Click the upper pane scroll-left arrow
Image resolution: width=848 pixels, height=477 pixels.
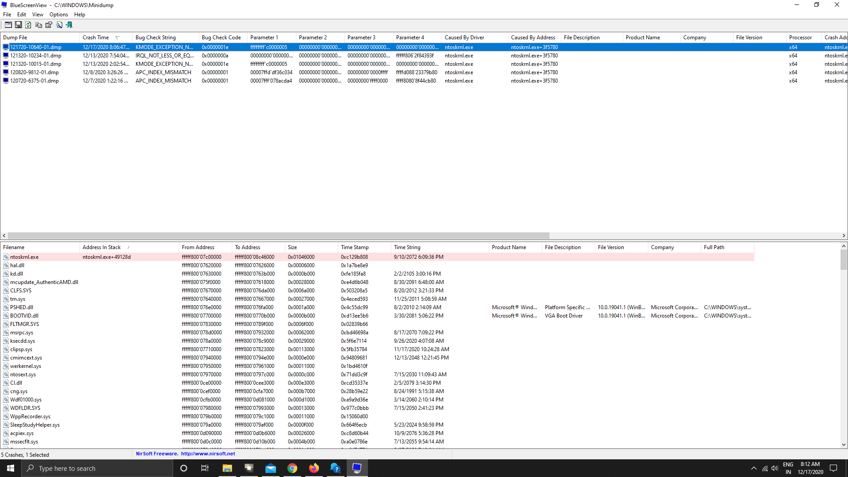4,236
